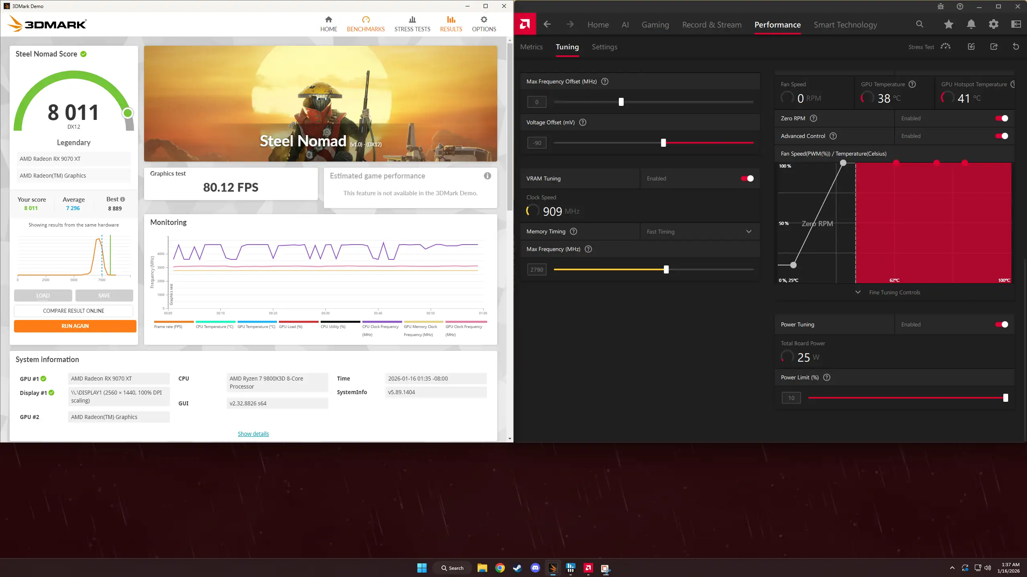Toggle VRAM Tuning switch
Viewport: 1027px width, 577px height.
(x=747, y=178)
